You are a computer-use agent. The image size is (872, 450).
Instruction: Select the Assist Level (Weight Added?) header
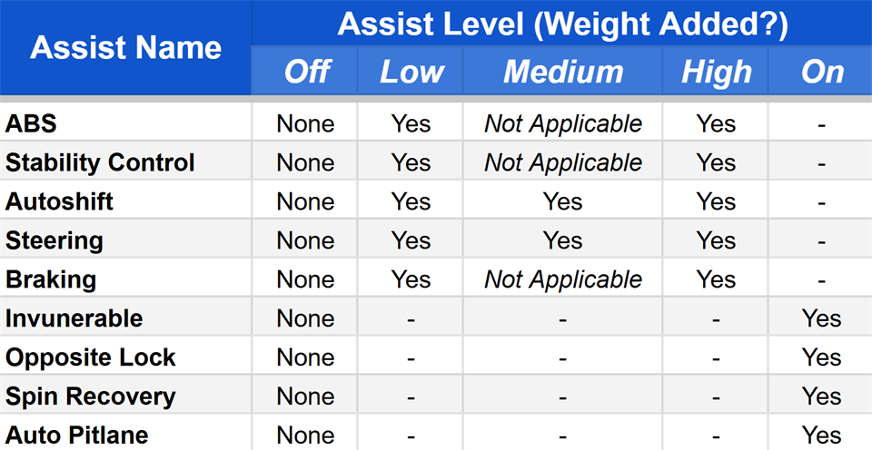561,24
